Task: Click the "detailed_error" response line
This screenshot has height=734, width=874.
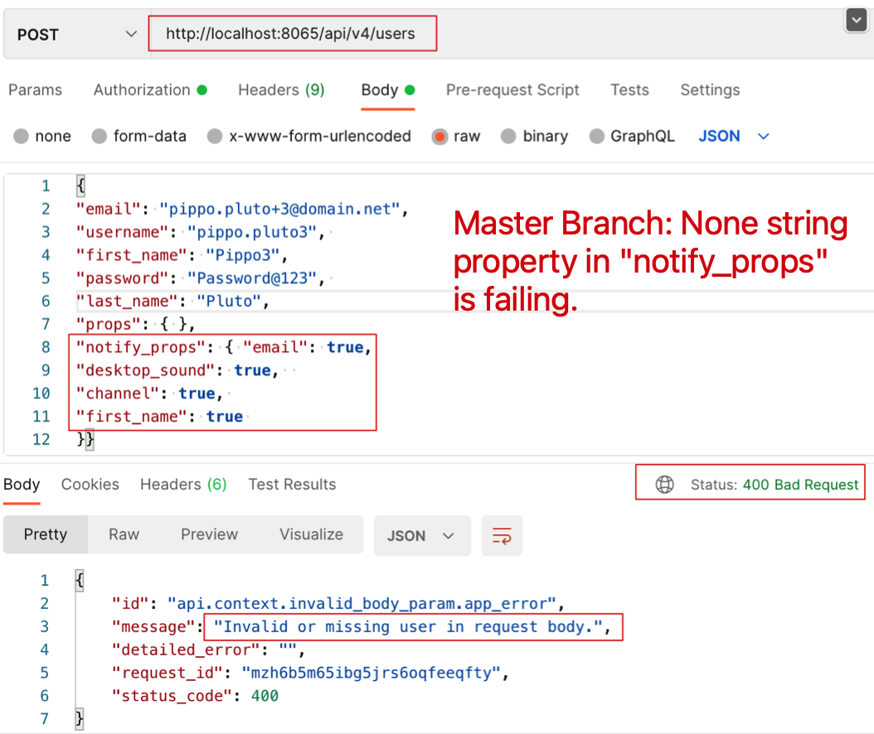Action: click(208, 649)
